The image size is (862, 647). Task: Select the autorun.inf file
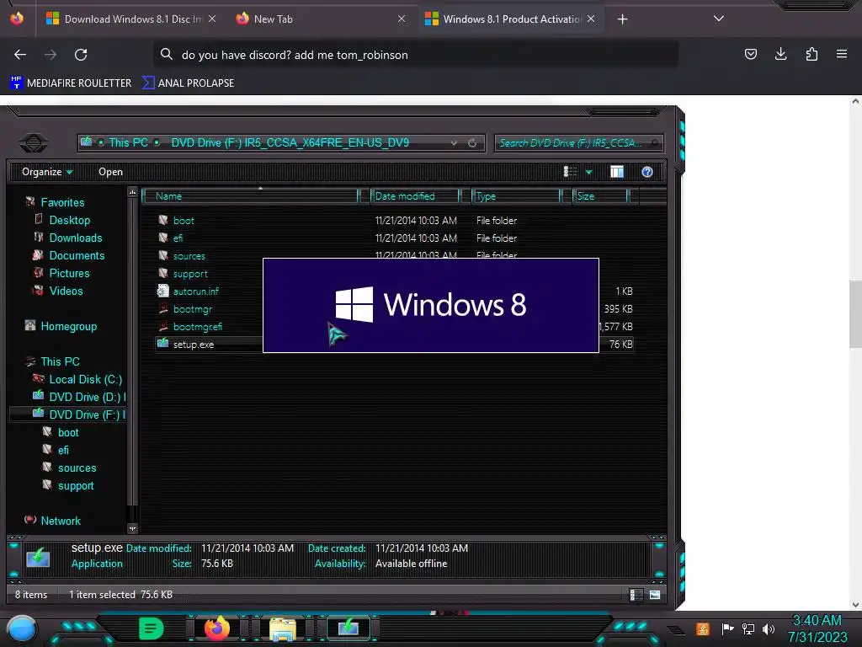(x=195, y=291)
